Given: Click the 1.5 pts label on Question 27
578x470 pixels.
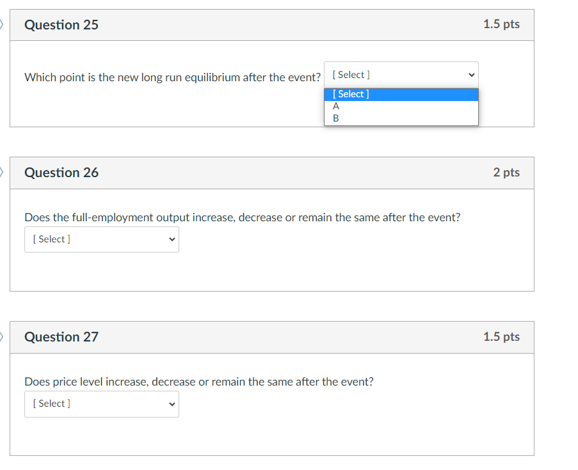Looking at the screenshot, I should [x=502, y=336].
